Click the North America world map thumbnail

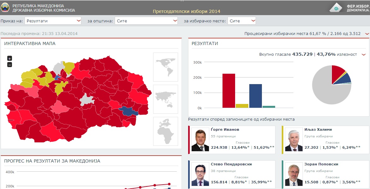click(x=165, y=67)
